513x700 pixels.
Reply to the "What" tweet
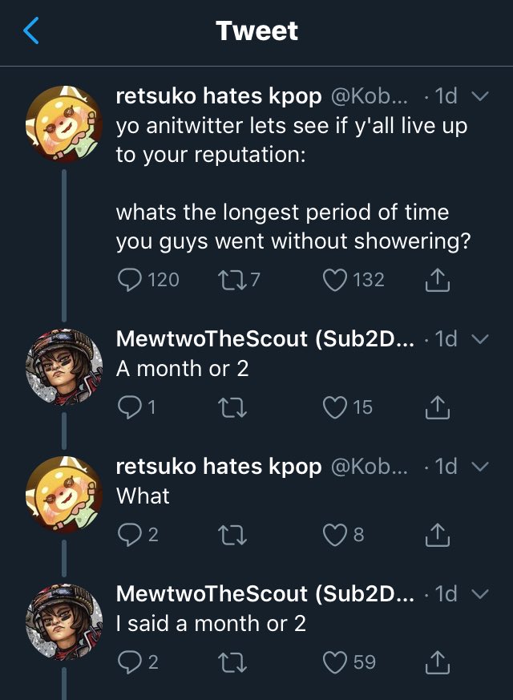(129, 535)
